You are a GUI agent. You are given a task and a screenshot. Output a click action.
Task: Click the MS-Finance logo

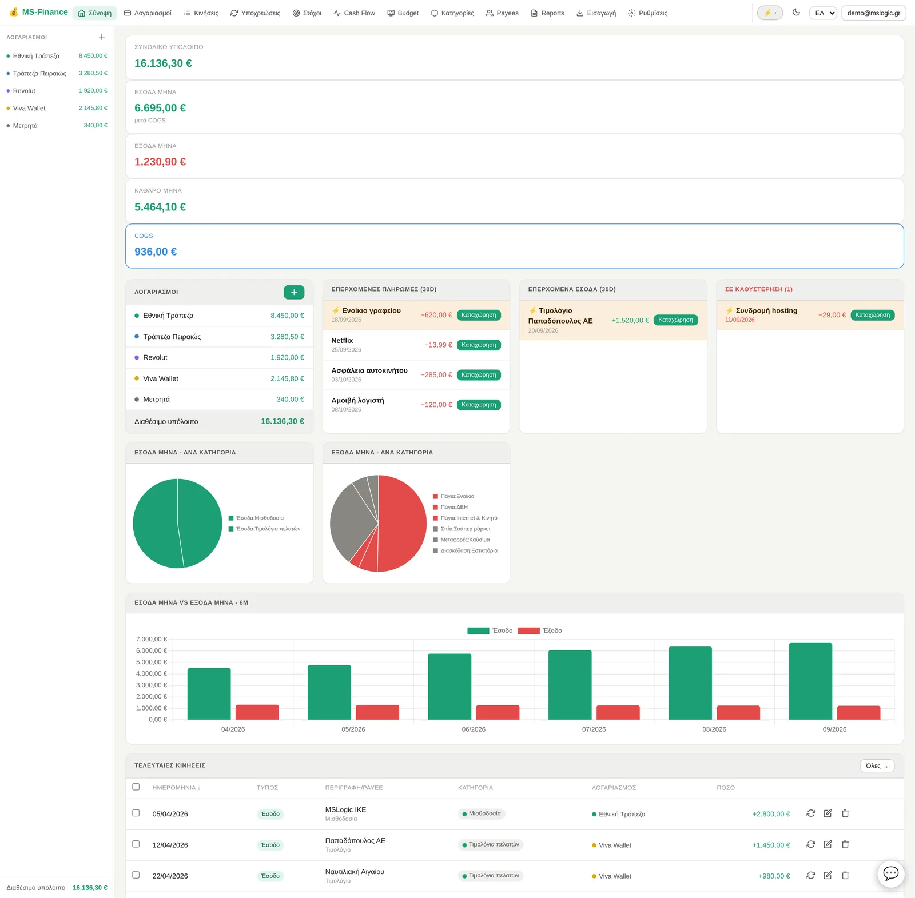(38, 12)
